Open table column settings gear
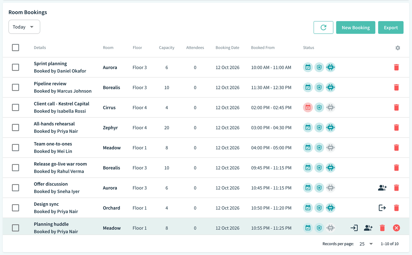The width and height of the screenshot is (412, 255). coord(398,48)
